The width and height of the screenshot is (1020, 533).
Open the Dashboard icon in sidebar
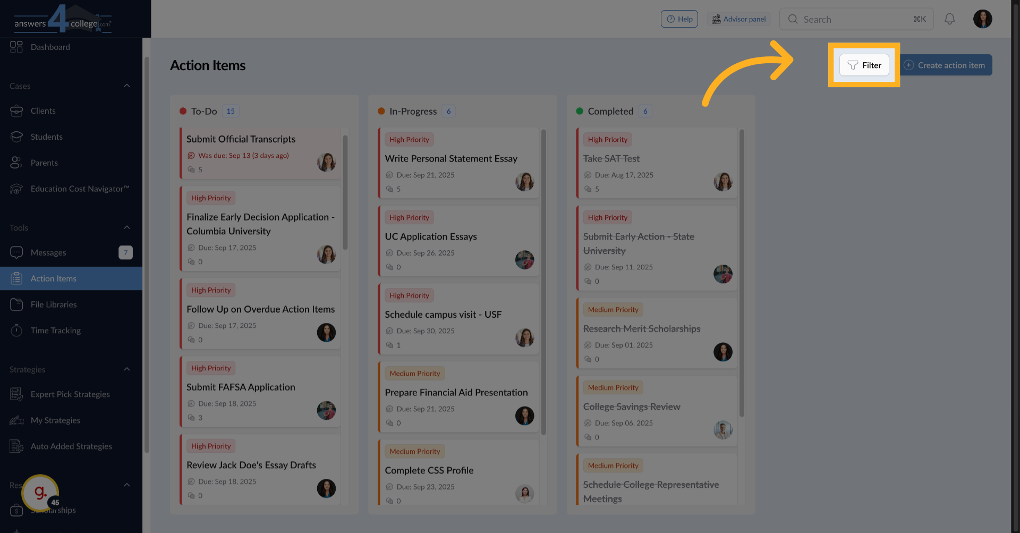point(16,47)
